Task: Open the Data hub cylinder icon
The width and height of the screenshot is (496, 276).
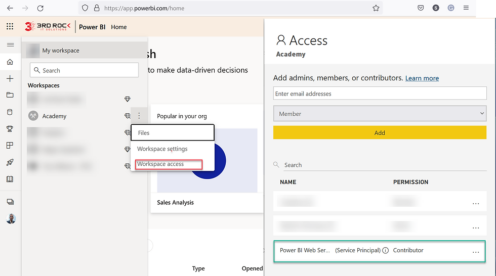Action: click(x=10, y=112)
